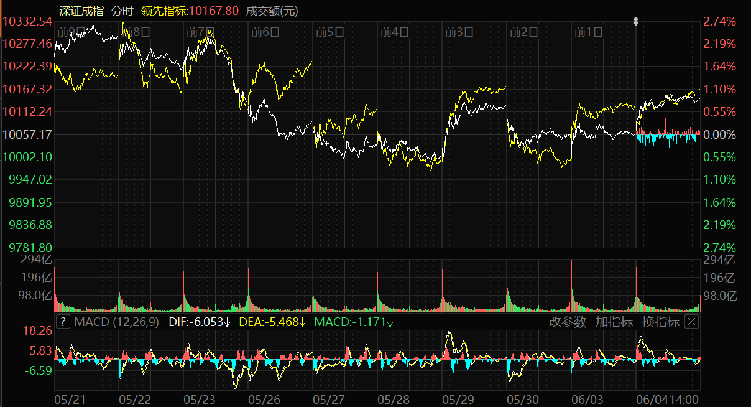Click the 成交额(元) turnover label
The width and height of the screenshot is (751, 407).
272,11
